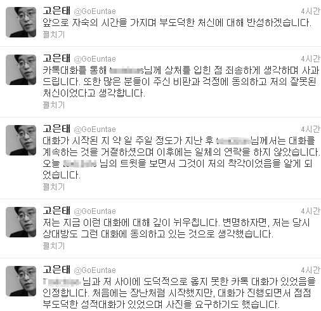Image resolution: width=321 pixels, height=311 pixels.
Task: Open @GoEuntae handle on the '카톡대화를 통해' tweet
Action: tap(95, 59)
